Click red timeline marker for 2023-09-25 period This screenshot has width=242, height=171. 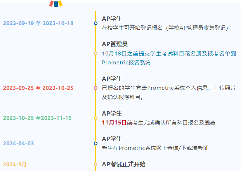(x=96, y=88)
